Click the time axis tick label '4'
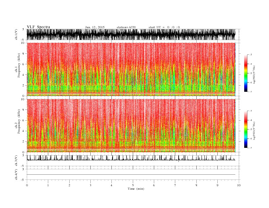Image resolution: width=269 pixels, height=208 pixels. (x=111, y=185)
